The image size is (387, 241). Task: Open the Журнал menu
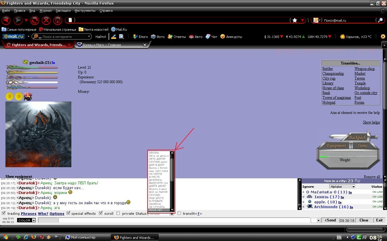(x=45, y=11)
